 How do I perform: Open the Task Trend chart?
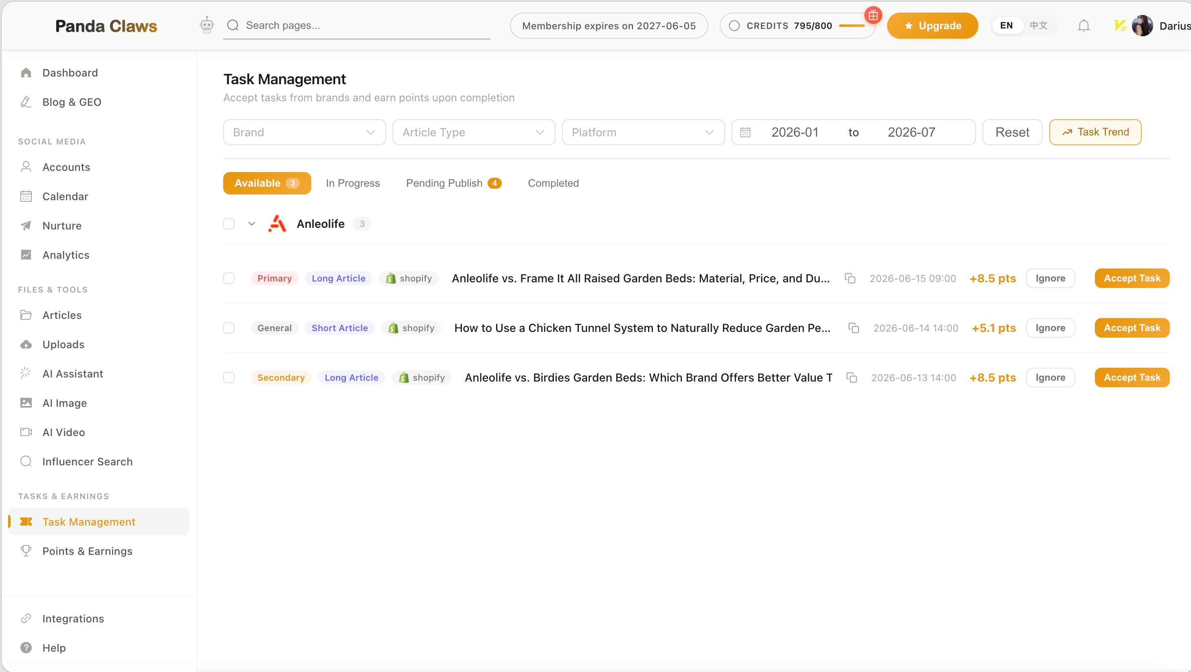click(1095, 133)
